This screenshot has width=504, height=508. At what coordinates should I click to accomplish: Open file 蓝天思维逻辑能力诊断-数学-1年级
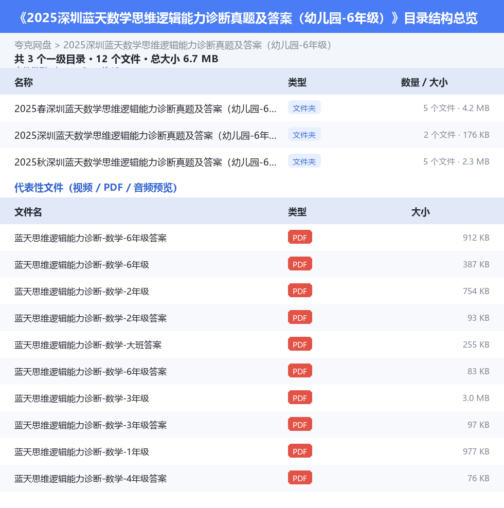click(x=82, y=451)
